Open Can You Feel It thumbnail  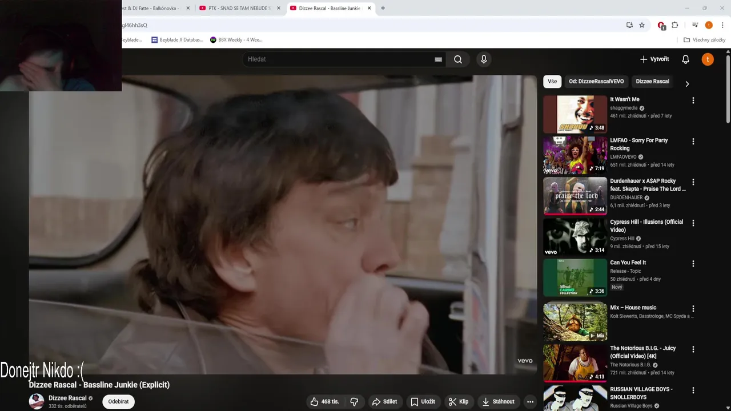[x=575, y=277]
